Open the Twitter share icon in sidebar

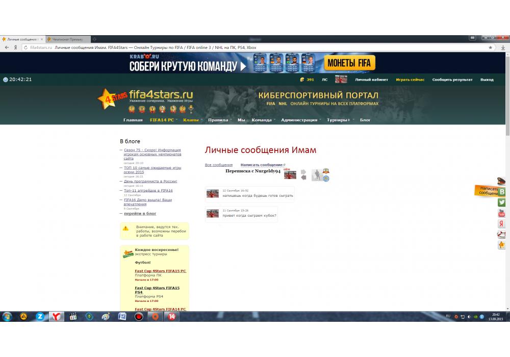(x=502, y=202)
